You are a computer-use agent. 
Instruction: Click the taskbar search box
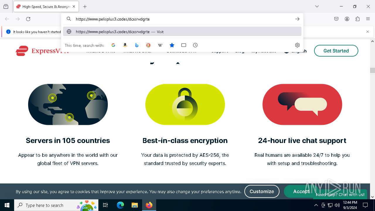point(56,205)
